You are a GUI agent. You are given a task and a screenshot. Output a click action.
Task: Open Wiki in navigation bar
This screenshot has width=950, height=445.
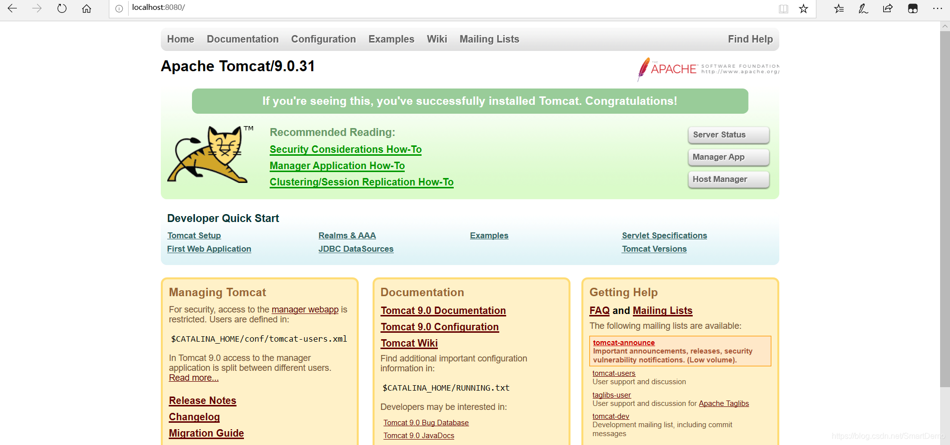point(437,39)
